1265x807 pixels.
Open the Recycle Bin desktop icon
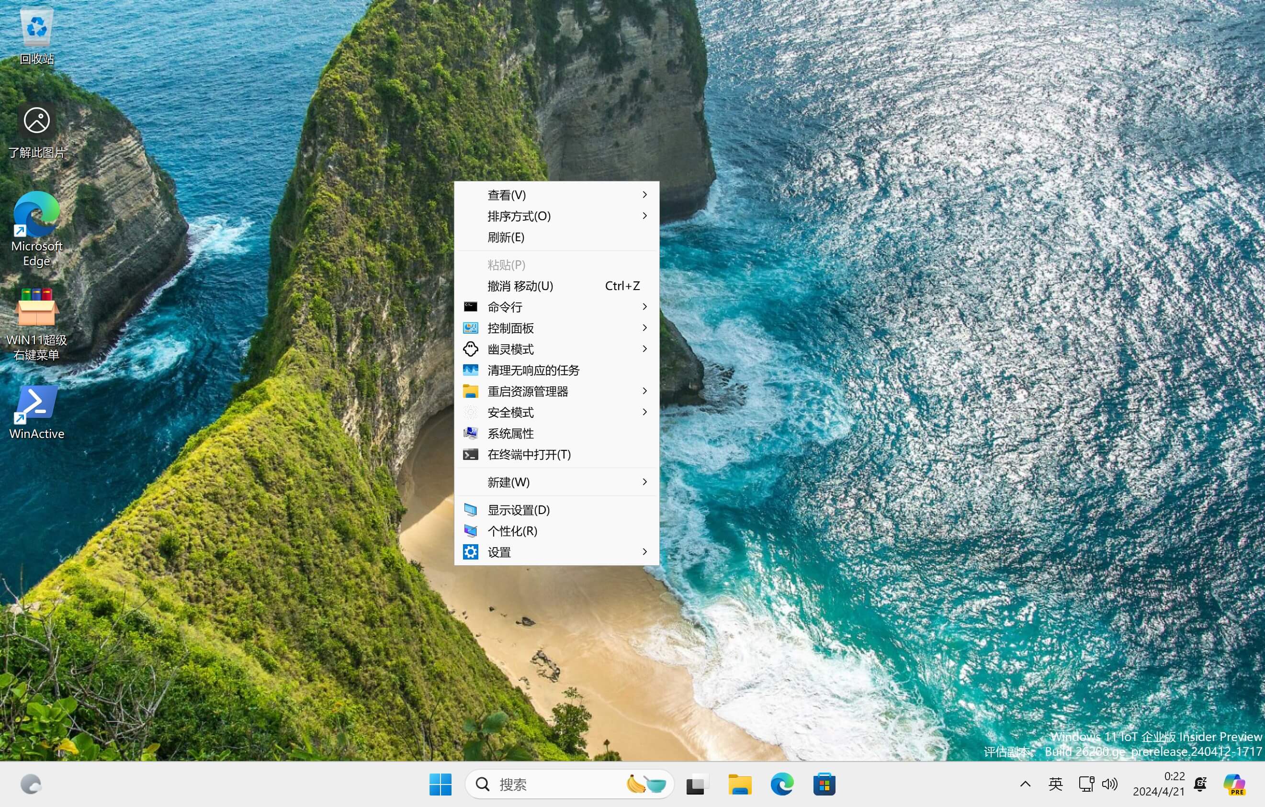click(x=36, y=36)
